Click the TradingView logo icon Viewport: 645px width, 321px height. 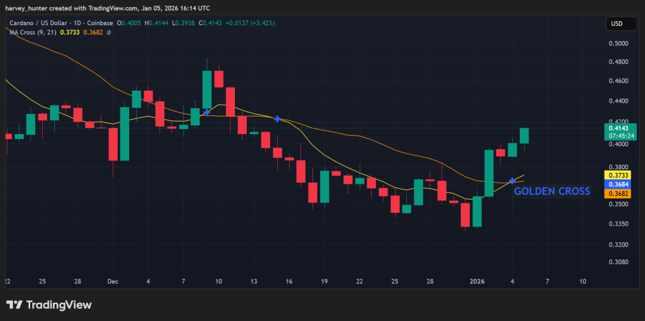15,305
